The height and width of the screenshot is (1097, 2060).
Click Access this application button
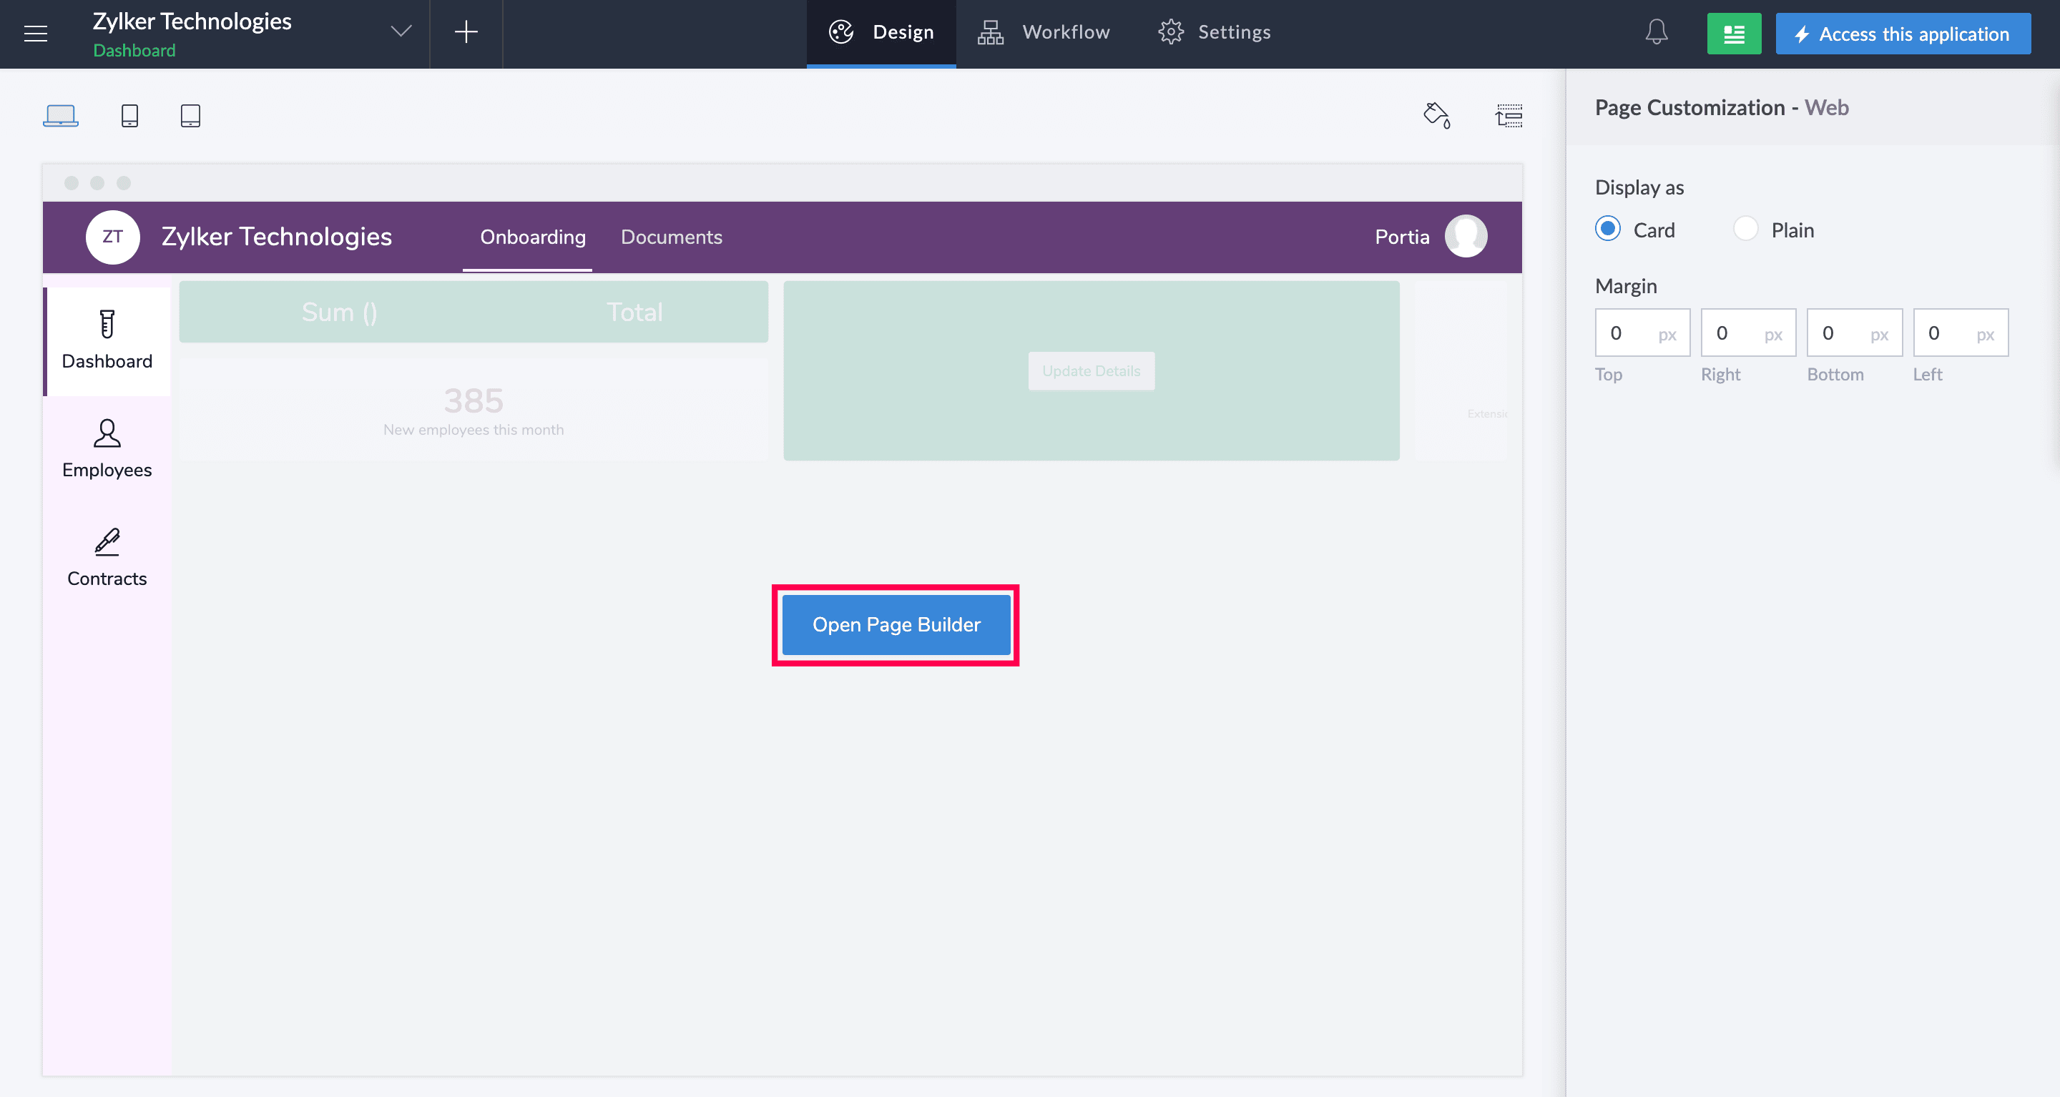coord(1903,34)
